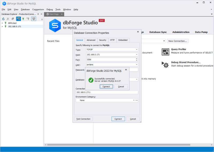This screenshot has width=214, height=152.
Task: Click the New Connection plug icon
Action: click(x=18, y=19)
